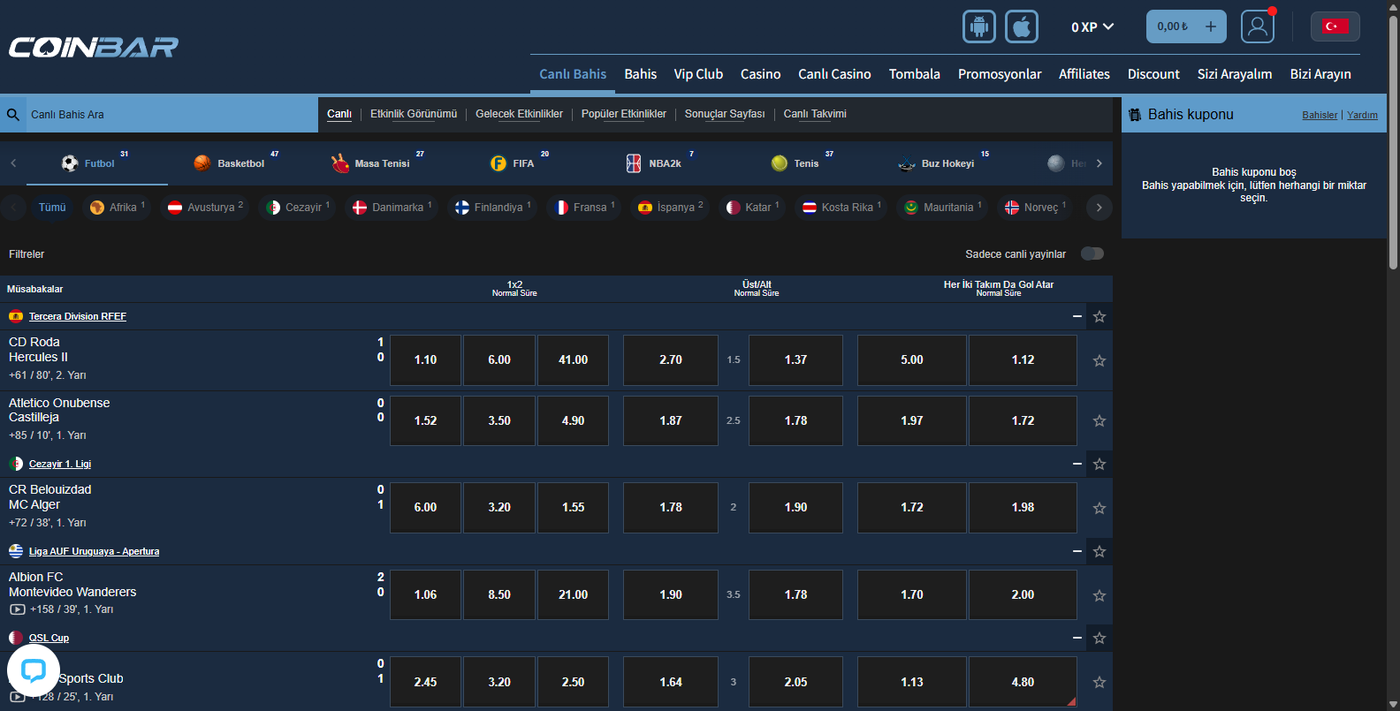This screenshot has height=711, width=1400.
Task: Open the live chat support bubble
Action: [34, 671]
